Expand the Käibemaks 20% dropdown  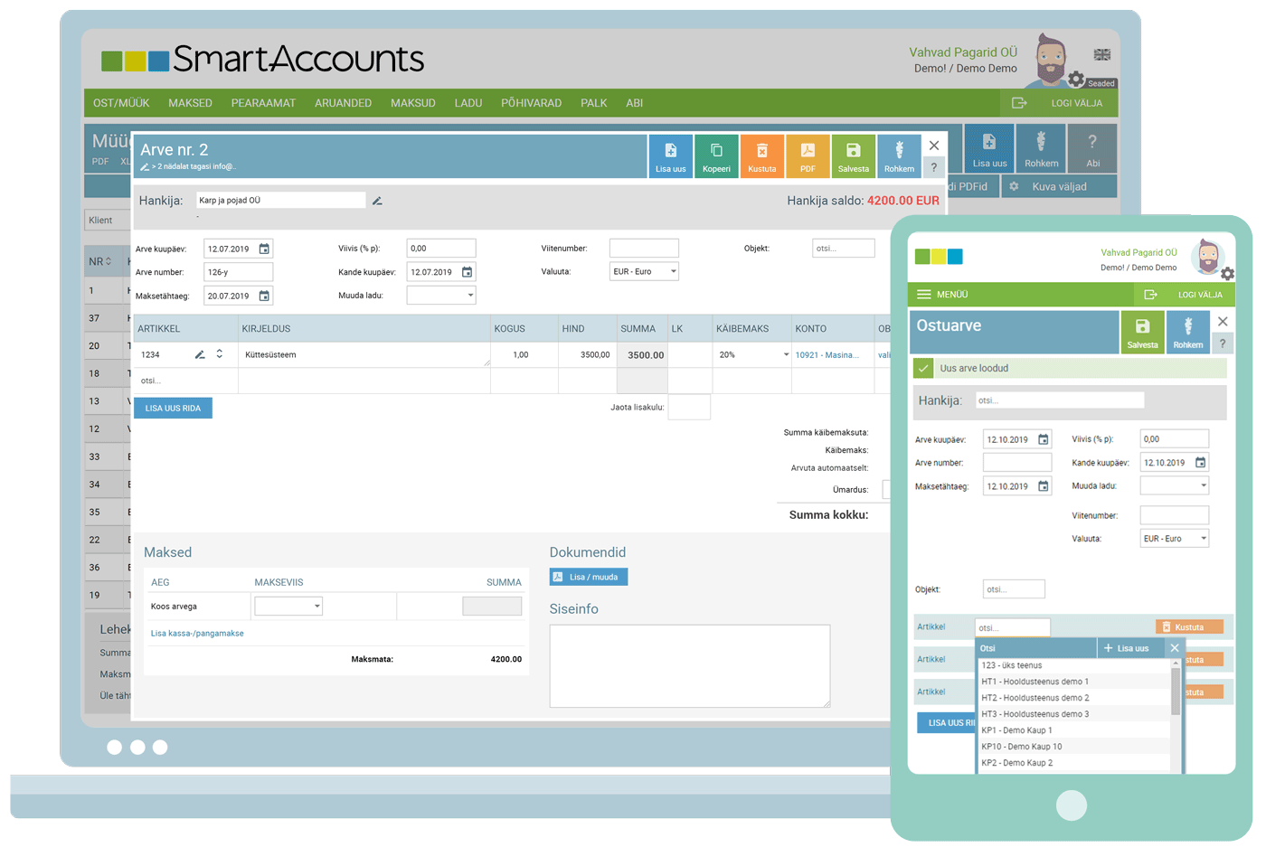coord(752,355)
